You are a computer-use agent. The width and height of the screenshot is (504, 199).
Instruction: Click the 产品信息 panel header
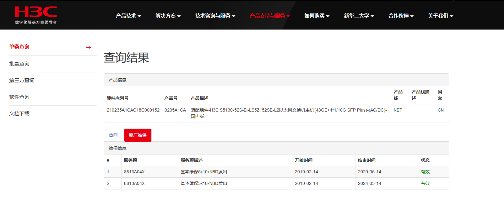(x=276, y=80)
